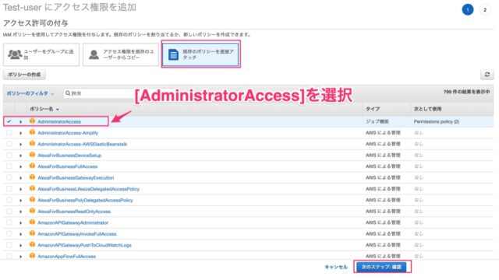Click the search magnifier icon in filter bar
Screen dimensions: 499x280
click(x=68, y=93)
